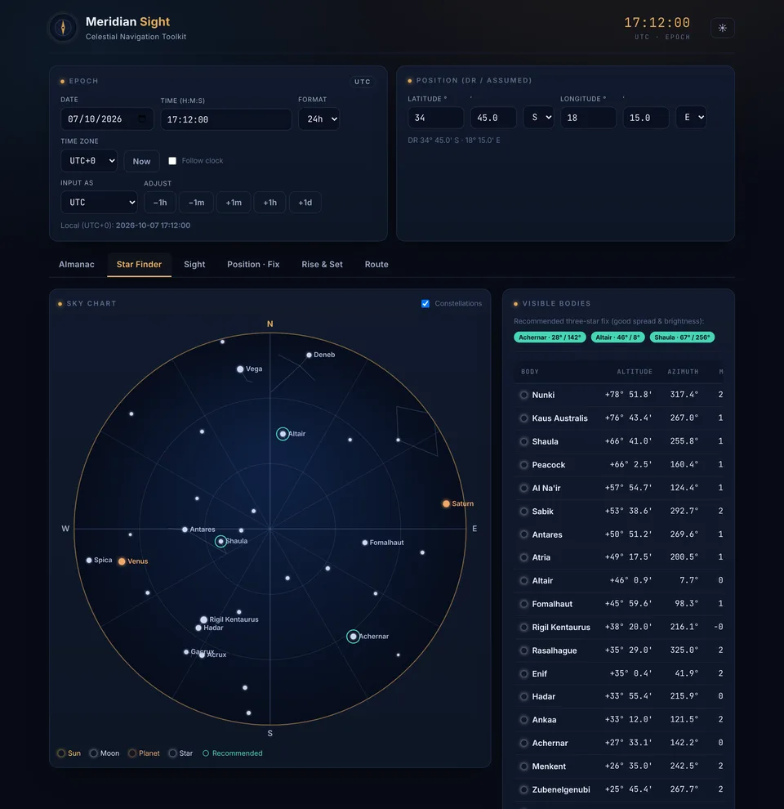The height and width of the screenshot is (809, 784).
Task: Open the longitude E hemisphere dropdown
Action: pos(691,118)
